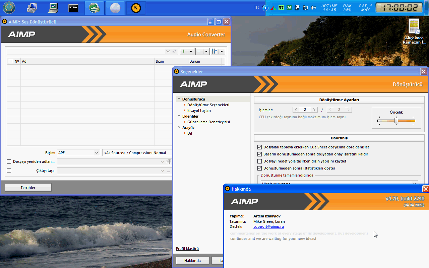Screen dimensions: 429x268
Task: Click the Hakkında button in Seçenekler
Action: coord(192,261)
